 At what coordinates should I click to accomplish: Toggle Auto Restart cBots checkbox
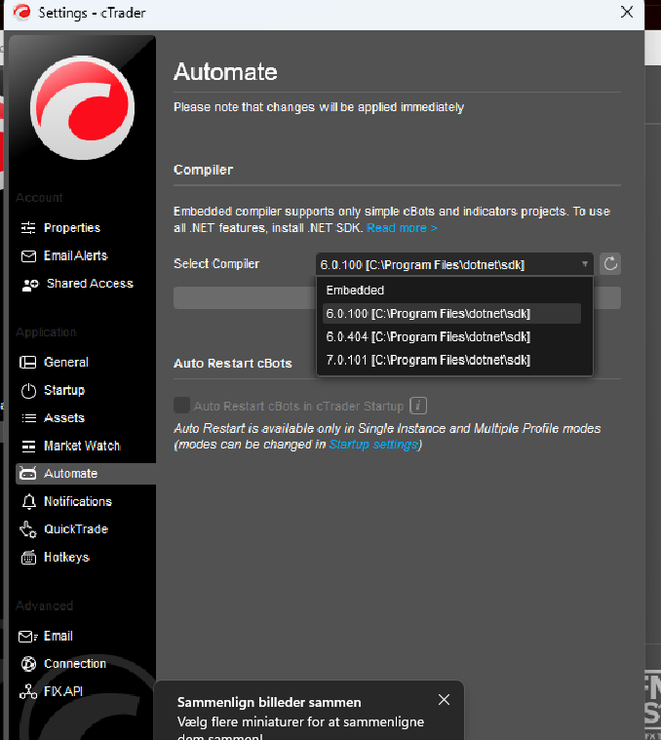coord(181,406)
